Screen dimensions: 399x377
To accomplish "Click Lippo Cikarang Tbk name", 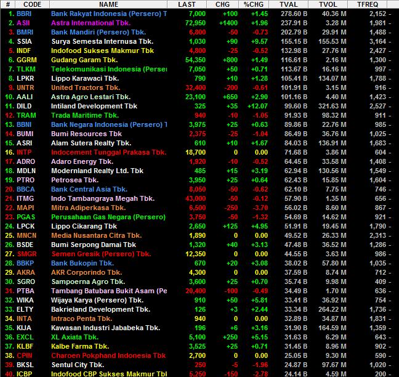I will (x=84, y=226).
